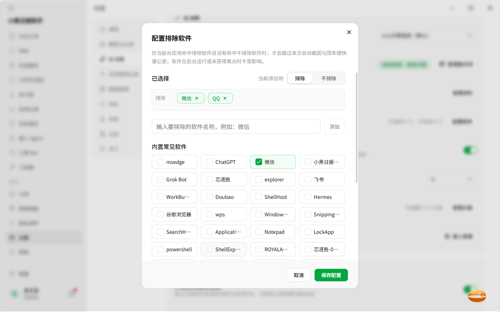
Task: Click the floating orange assistant icon
Action: click(x=477, y=296)
